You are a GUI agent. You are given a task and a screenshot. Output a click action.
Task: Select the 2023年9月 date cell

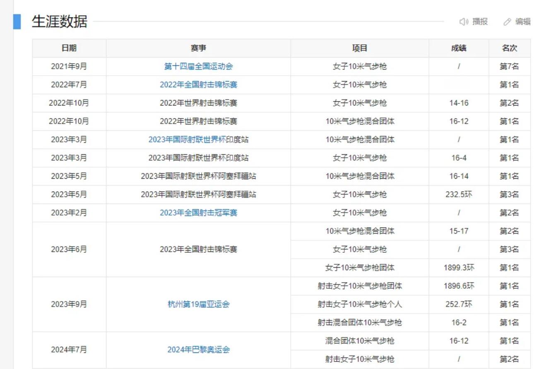(x=69, y=304)
